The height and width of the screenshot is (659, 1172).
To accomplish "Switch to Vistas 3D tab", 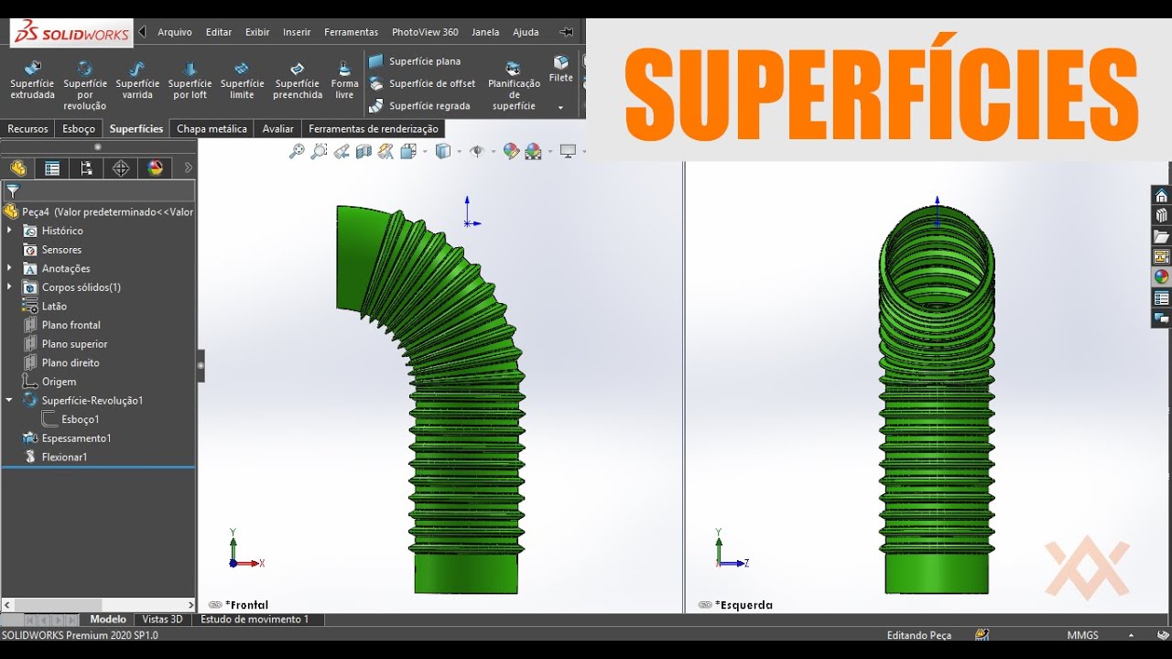I will [163, 620].
